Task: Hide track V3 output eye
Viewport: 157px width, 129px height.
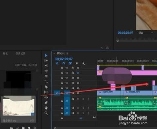Action: pyautogui.click(x=78, y=83)
